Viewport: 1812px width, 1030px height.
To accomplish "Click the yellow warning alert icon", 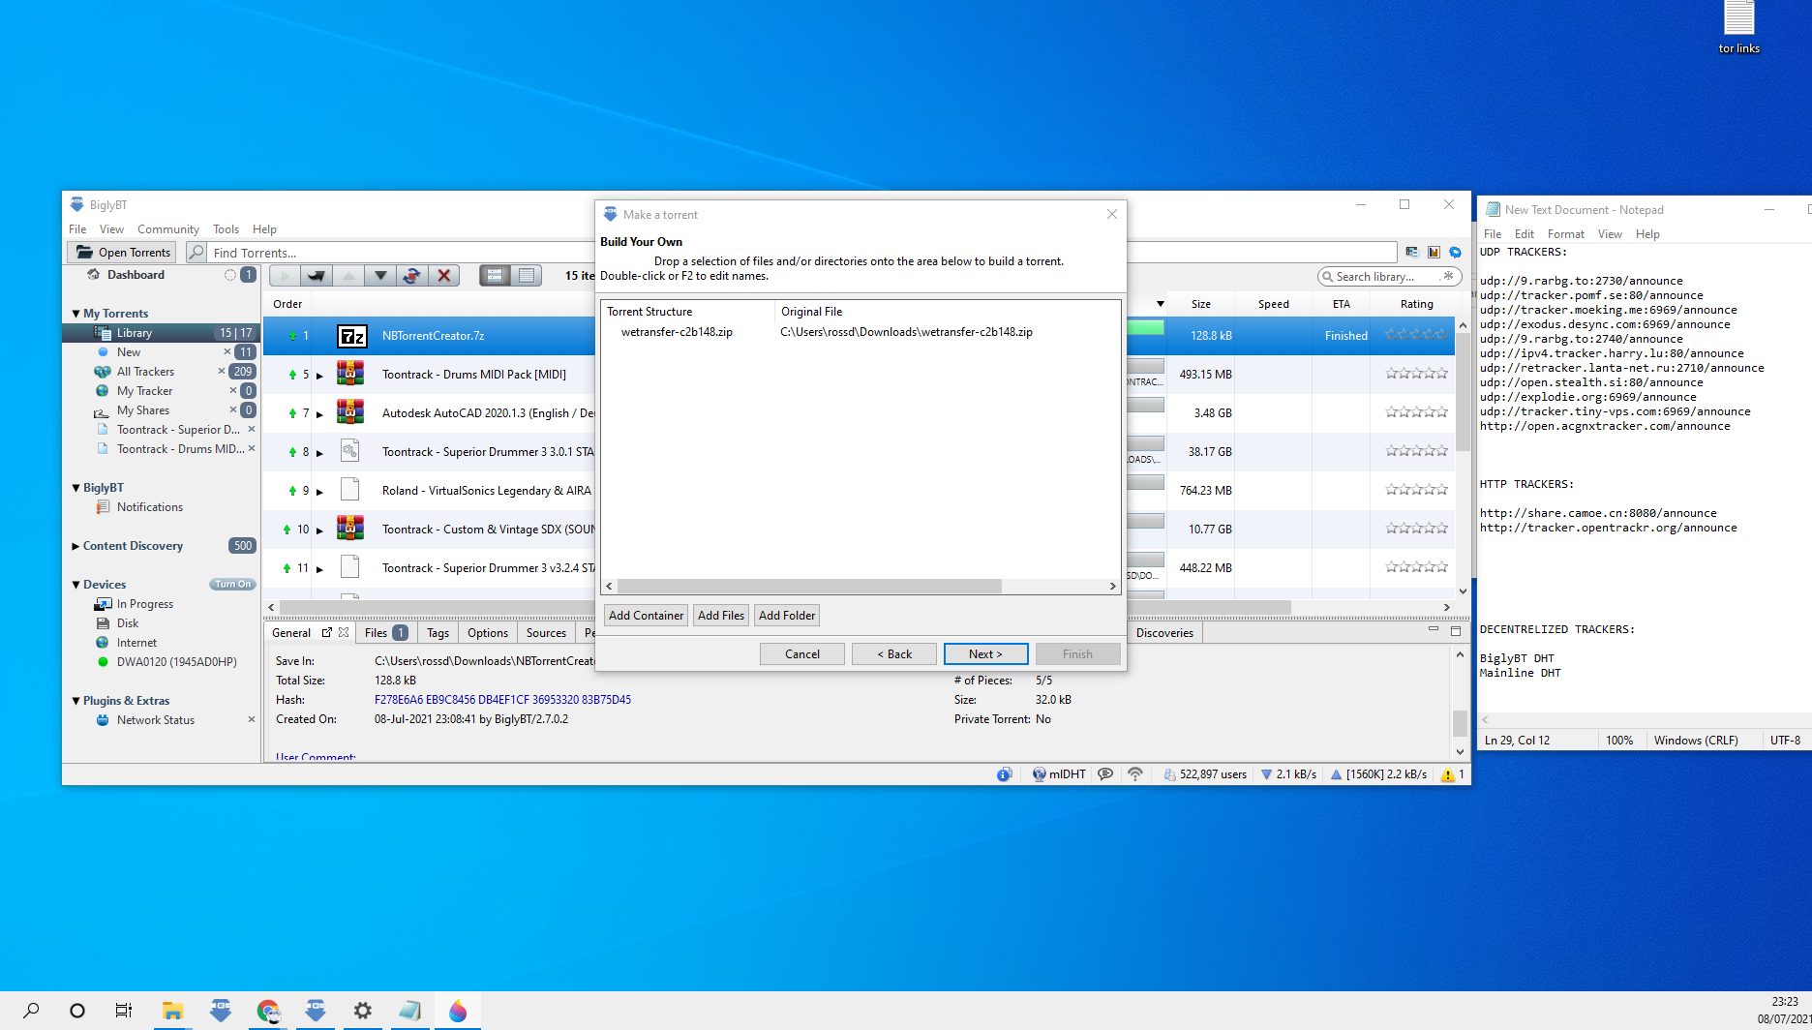I will point(1448,774).
